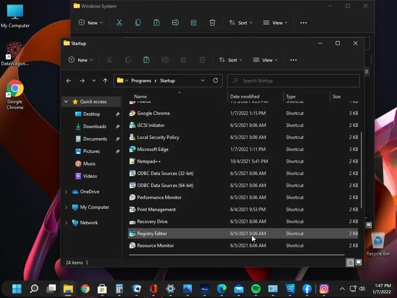
Task: Select Performance Monitor shortcut
Action: (x=243, y=198)
